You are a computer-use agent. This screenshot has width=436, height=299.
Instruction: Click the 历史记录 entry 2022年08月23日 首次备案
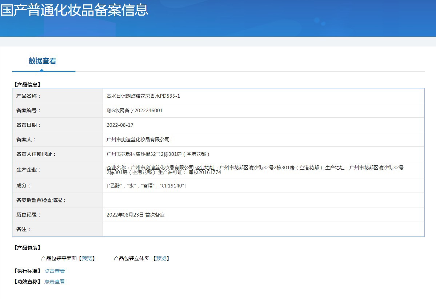coord(135,215)
